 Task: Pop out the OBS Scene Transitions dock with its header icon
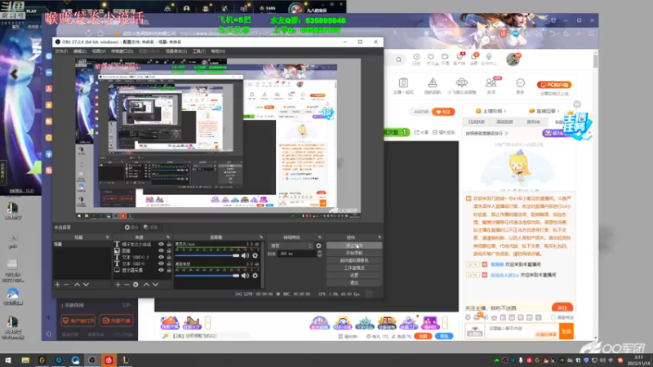tap(320, 237)
